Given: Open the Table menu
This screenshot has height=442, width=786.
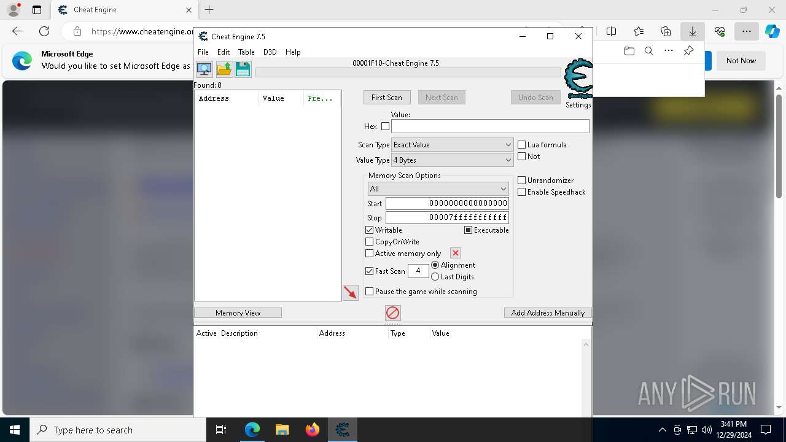Looking at the screenshot, I should tap(246, 52).
